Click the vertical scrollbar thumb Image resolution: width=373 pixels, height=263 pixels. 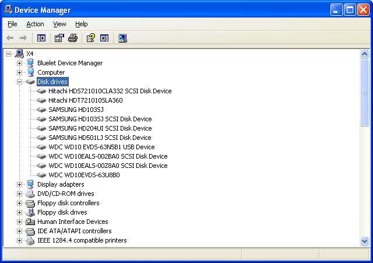coord(364,93)
